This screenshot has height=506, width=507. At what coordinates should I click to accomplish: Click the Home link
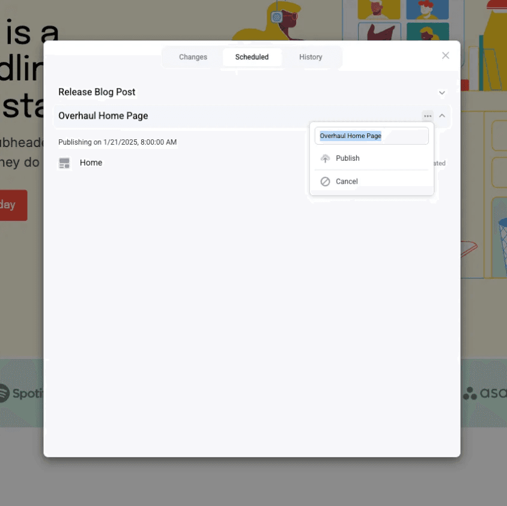tap(91, 163)
